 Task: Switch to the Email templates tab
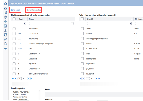(34, 10)
